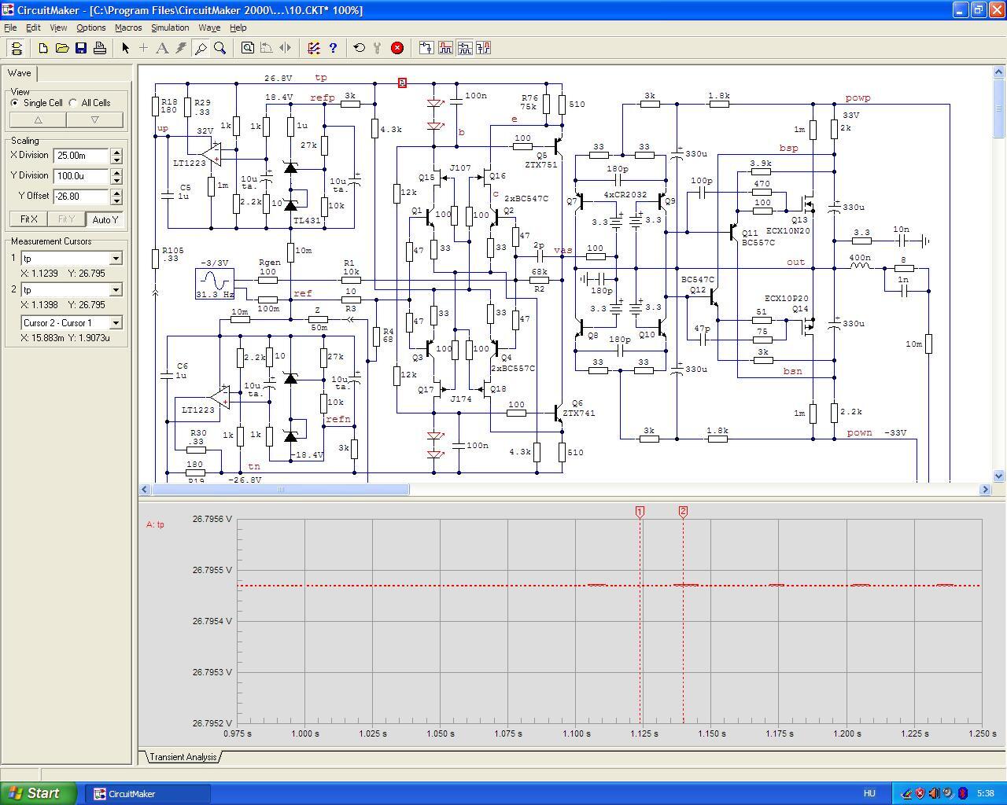Select the Probe tool in toolbar
This screenshot has height=805, width=1007.
click(x=201, y=48)
